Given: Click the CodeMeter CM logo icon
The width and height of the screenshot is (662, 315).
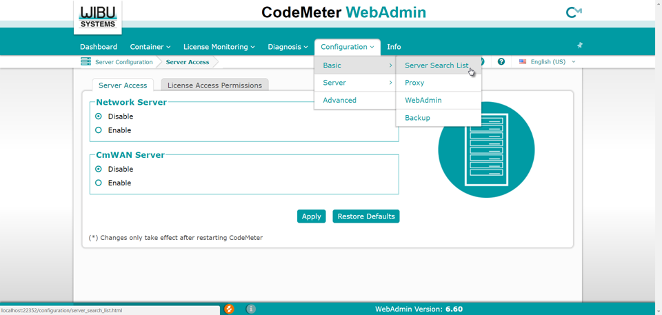Looking at the screenshot, I should pyautogui.click(x=573, y=12).
